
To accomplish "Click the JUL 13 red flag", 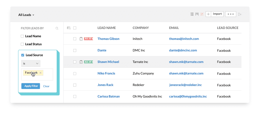I will [x=88, y=39].
